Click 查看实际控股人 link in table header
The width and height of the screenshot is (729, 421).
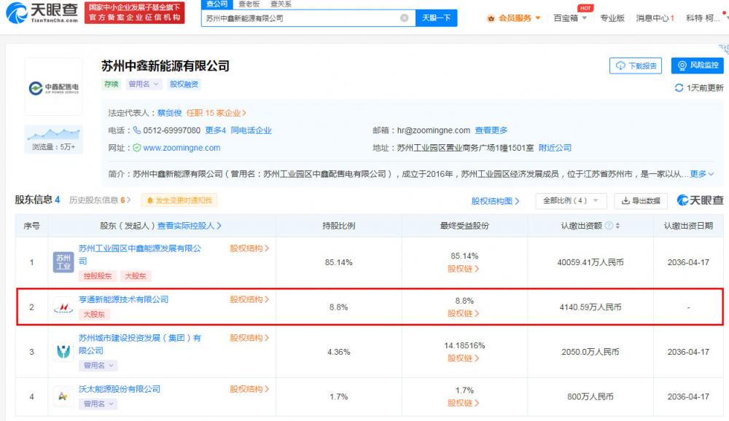(x=190, y=226)
